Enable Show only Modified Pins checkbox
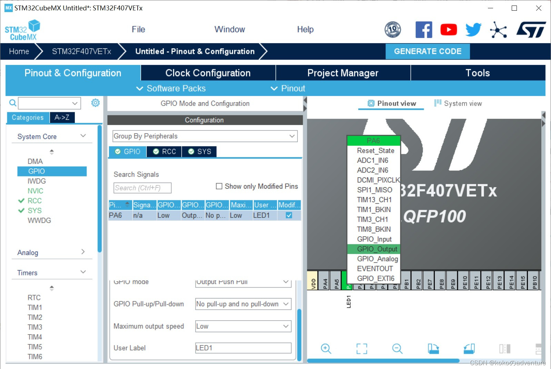The width and height of the screenshot is (551, 369). tap(219, 186)
